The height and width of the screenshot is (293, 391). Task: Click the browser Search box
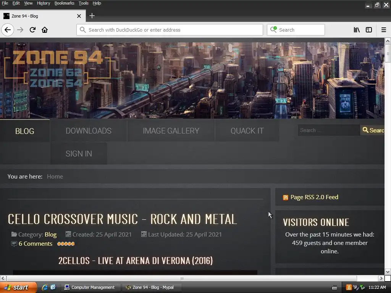(296, 30)
